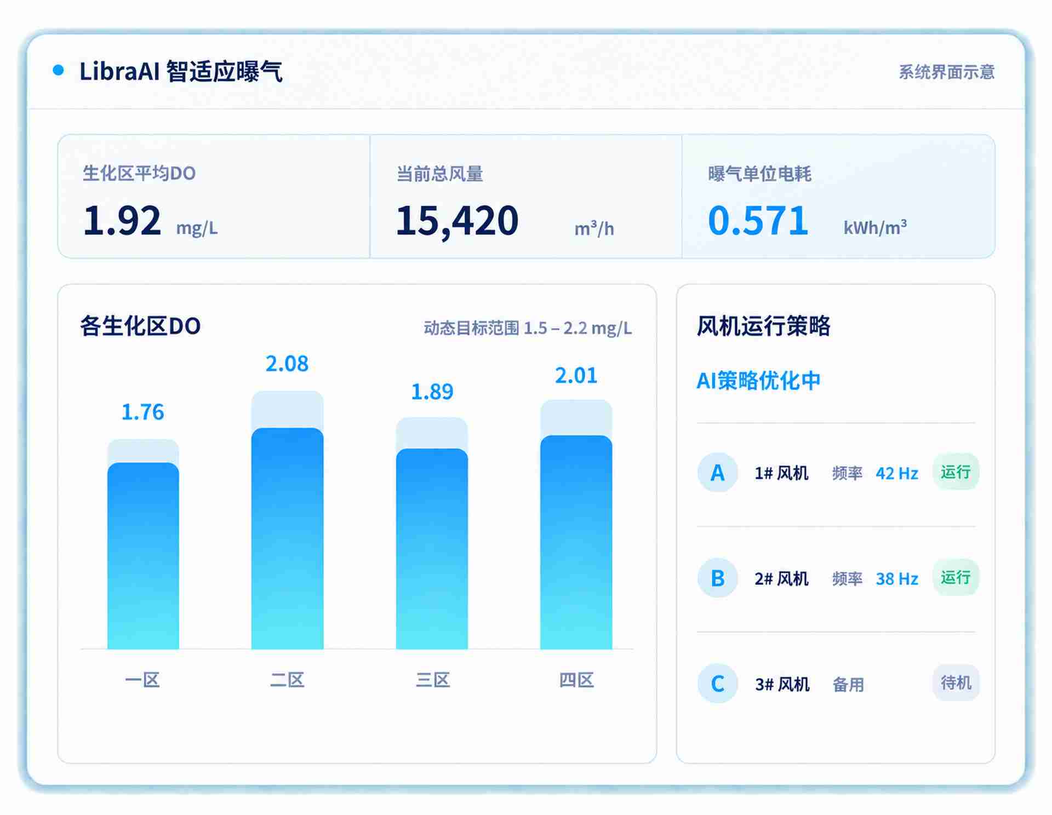Click the 2.08 value above 二区 bar

pos(287,364)
